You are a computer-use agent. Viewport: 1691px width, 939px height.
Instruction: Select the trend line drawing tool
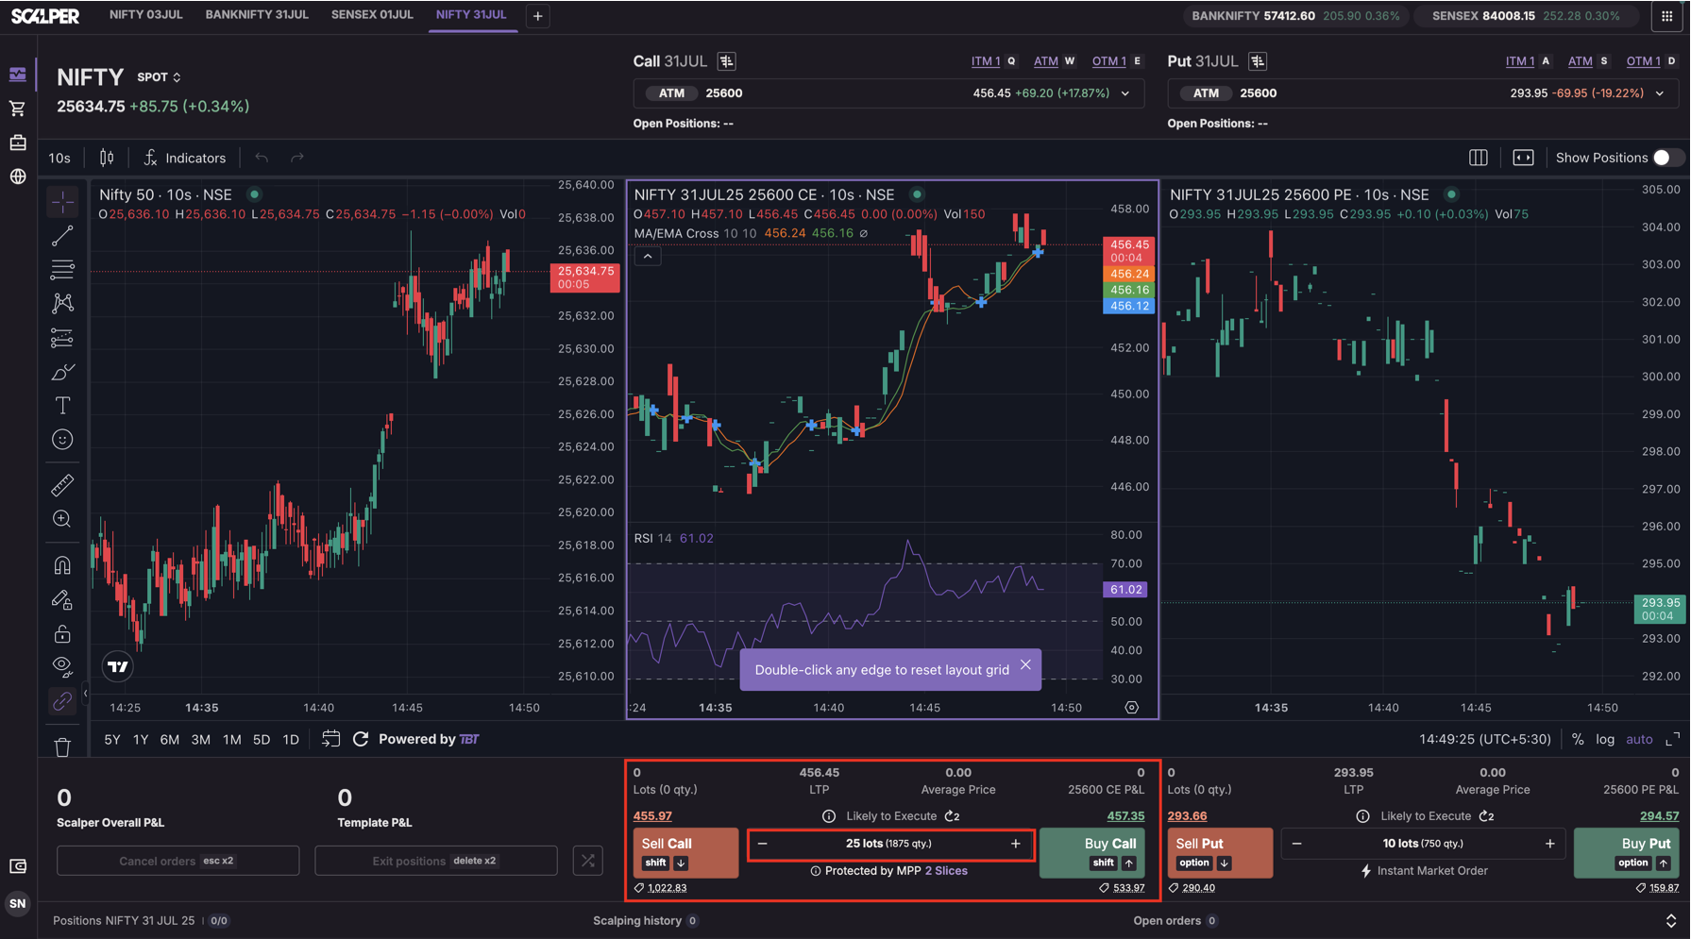(62, 236)
